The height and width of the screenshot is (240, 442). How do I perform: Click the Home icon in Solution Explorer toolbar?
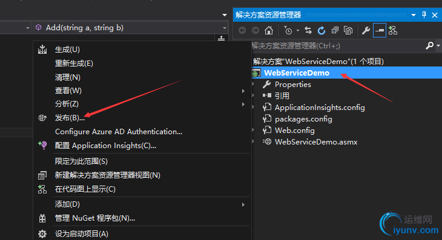[x=269, y=30]
